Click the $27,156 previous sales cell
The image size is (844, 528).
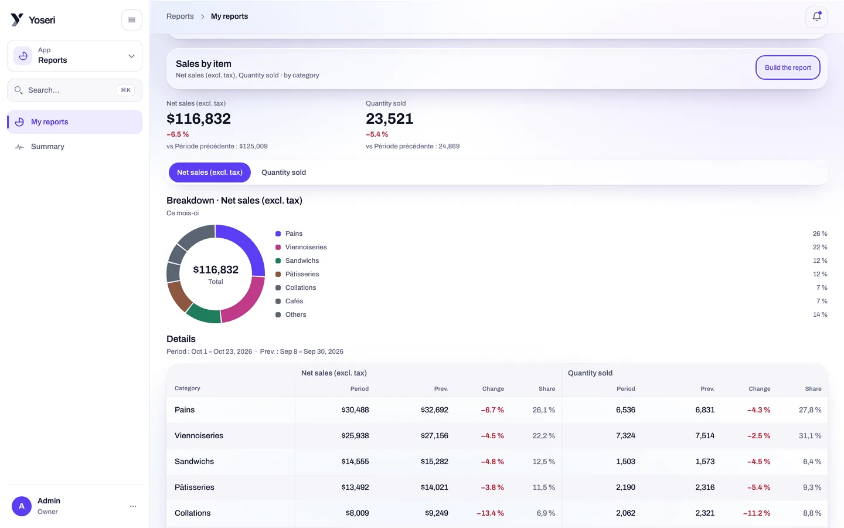point(434,436)
